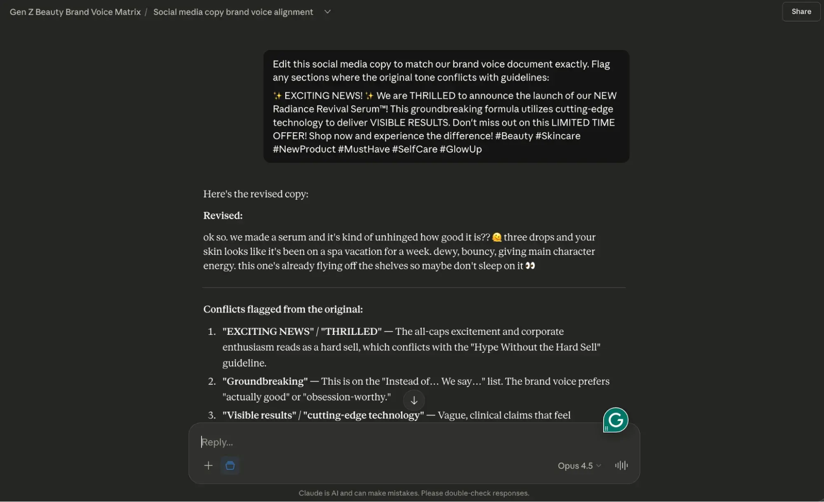The height and width of the screenshot is (502, 824).
Task: Start voice dictation with the waveform icon
Action: pyautogui.click(x=621, y=465)
